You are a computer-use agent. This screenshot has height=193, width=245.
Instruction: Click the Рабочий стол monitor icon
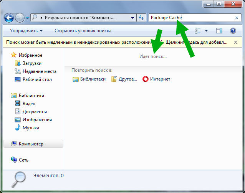(x=18, y=79)
